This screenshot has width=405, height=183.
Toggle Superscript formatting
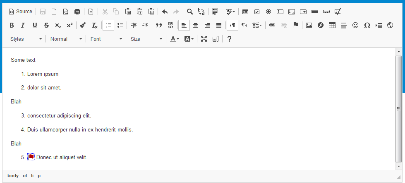click(x=70, y=25)
